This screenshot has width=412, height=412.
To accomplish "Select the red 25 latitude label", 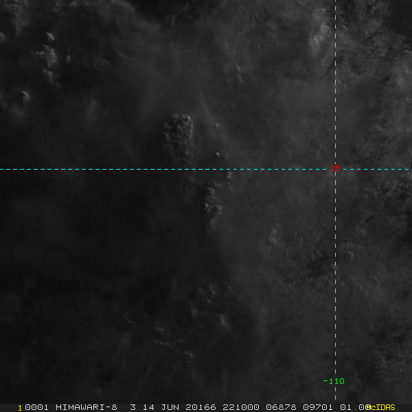I will (335, 168).
